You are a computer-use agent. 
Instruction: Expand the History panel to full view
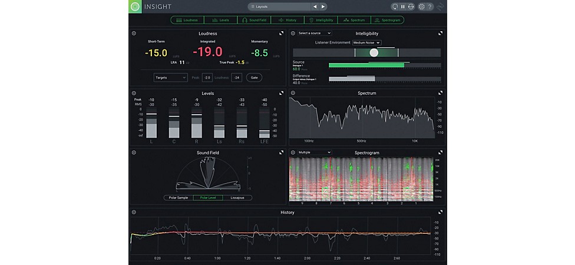pyautogui.click(x=441, y=212)
